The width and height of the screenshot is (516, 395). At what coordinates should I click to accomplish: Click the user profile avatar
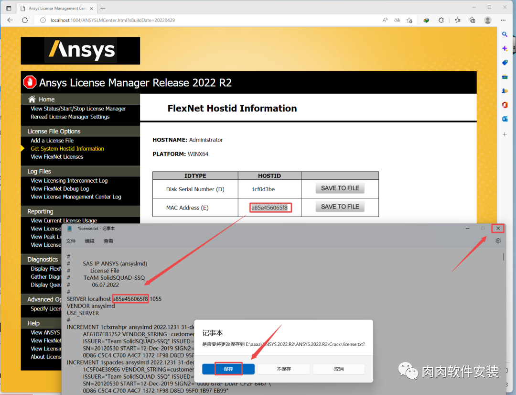click(x=488, y=20)
